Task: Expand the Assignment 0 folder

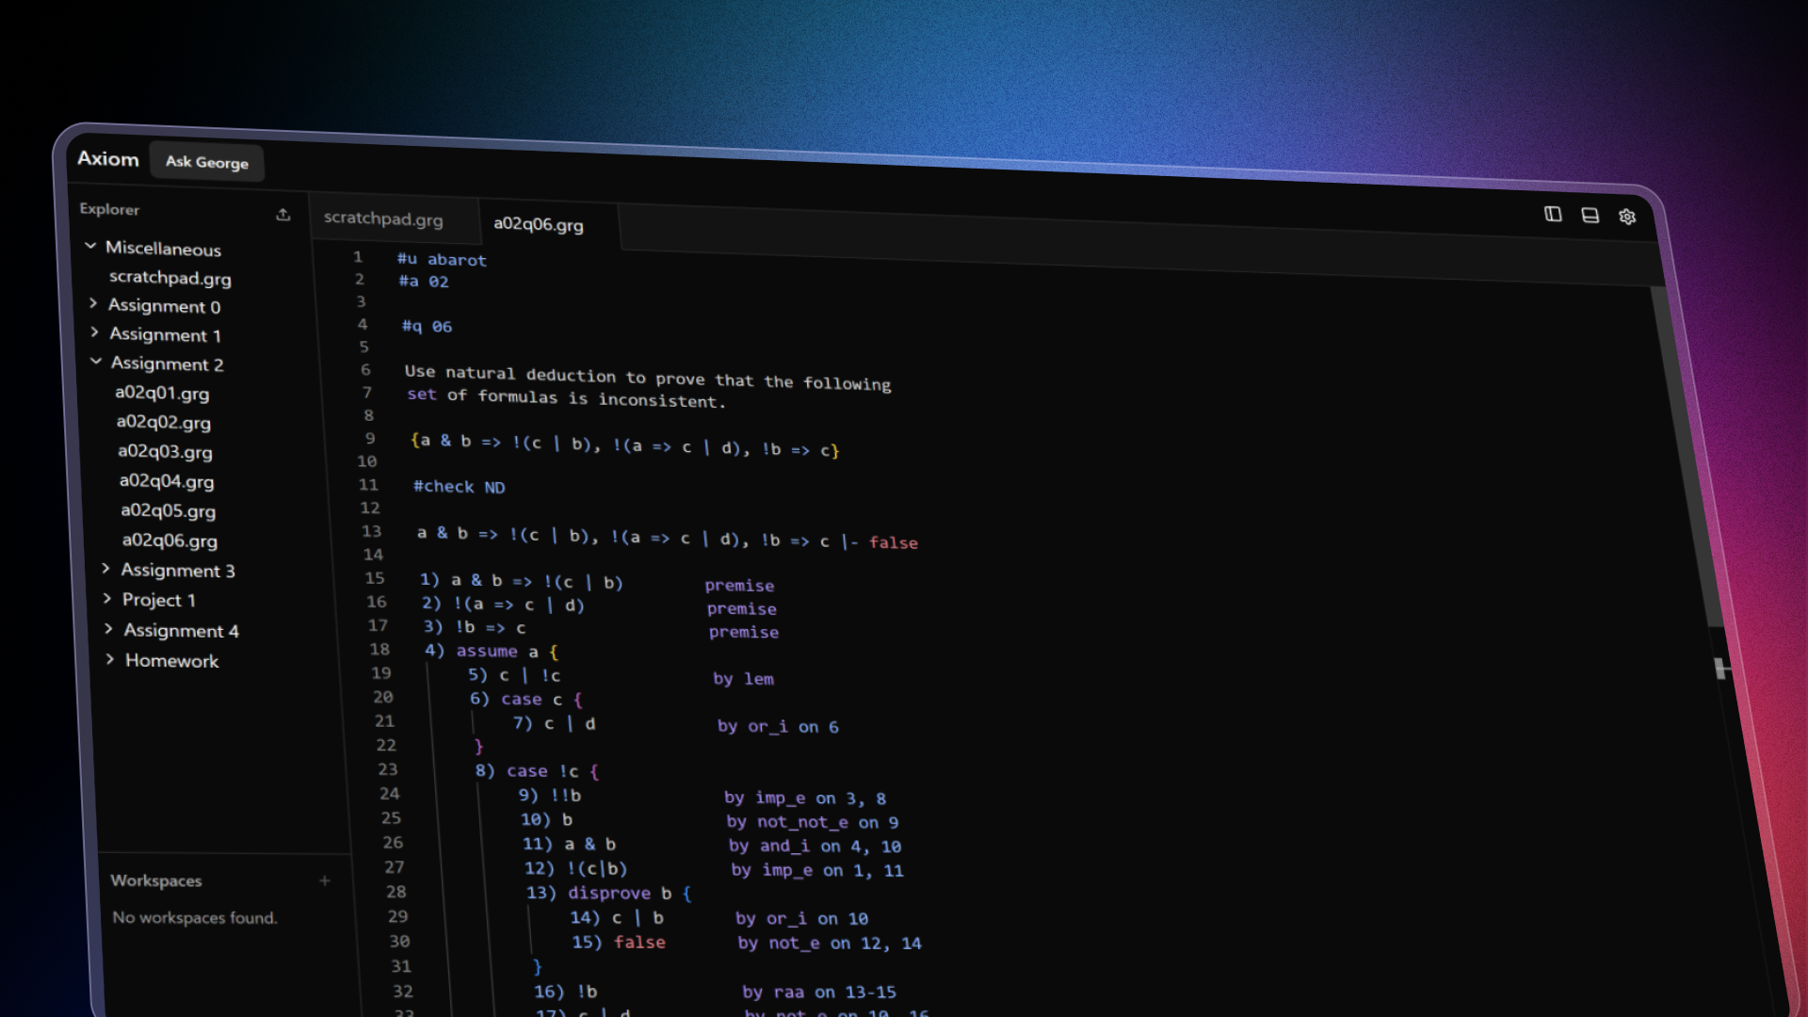Action: (164, 306)
